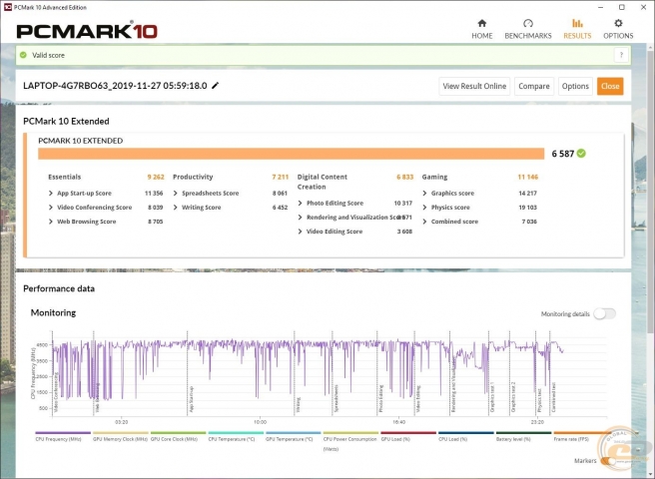Click the green Valid score check icon

click(23, 55)
